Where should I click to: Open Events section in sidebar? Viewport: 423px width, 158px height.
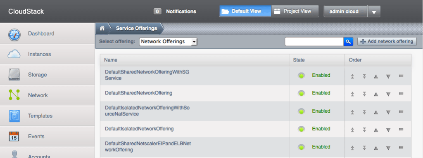coord(47,137)
